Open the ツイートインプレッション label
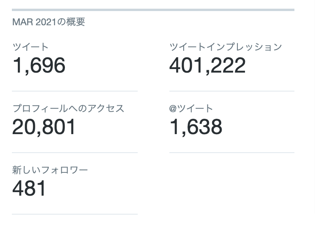Screen dimensions: 315x228 click(x=226, y=47)
